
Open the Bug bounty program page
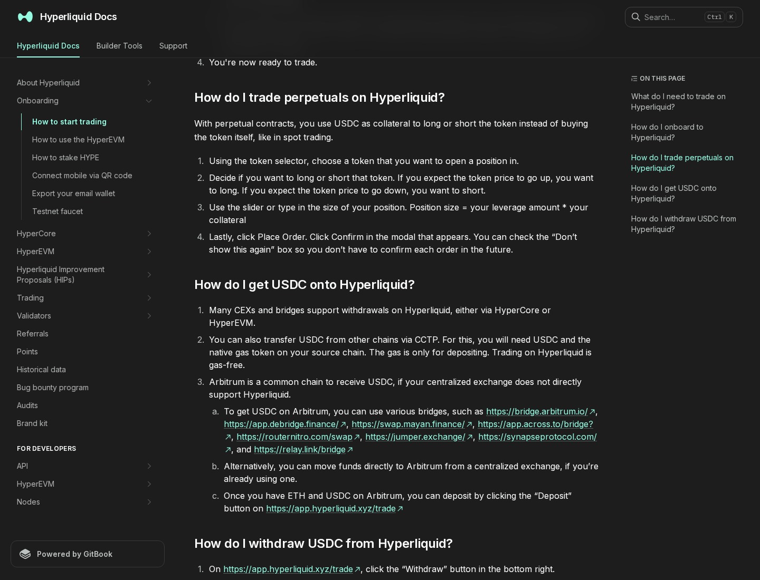point(53,388)
